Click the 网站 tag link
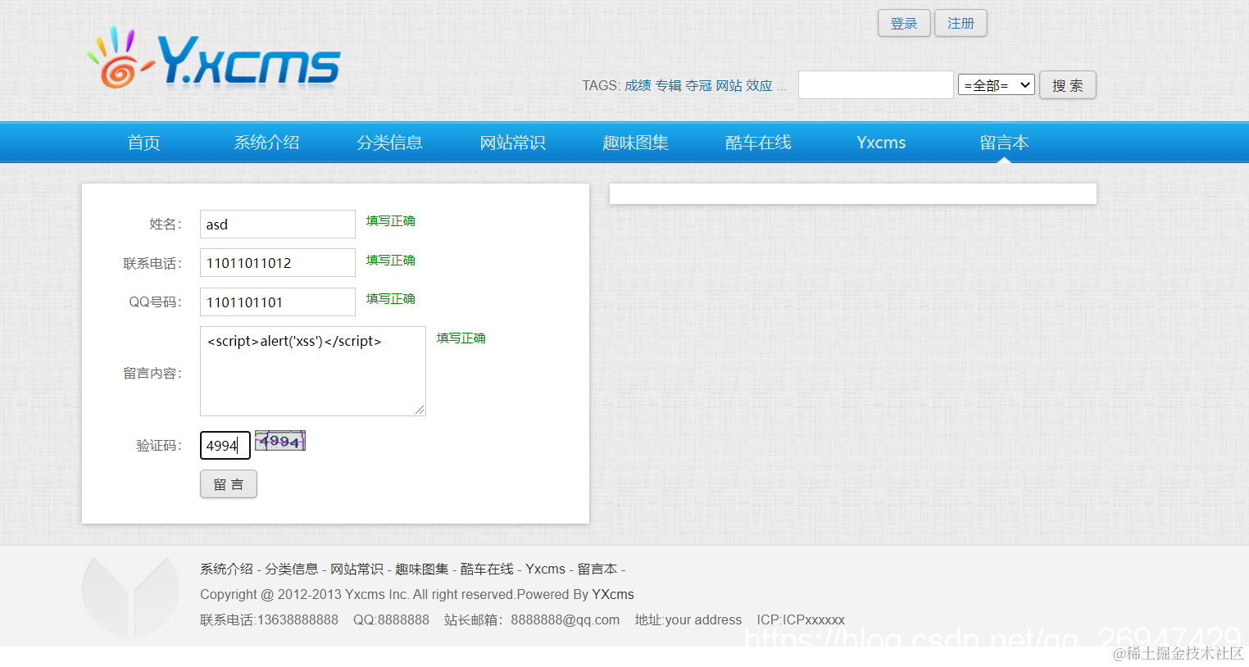The height and width of the screenshot is (667, 1249). [x=729, y=85]
